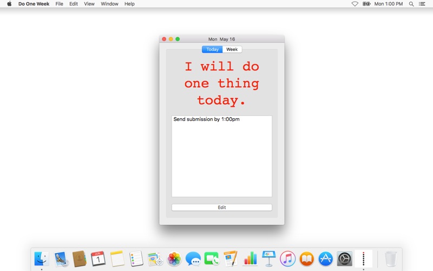This screenshot has height=271, width=433.
Task: Open the Window menu
Action: click(109, 4)
